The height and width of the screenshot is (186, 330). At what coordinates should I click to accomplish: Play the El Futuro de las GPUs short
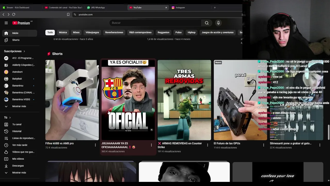pyautogui.click(x=240, y=100)
